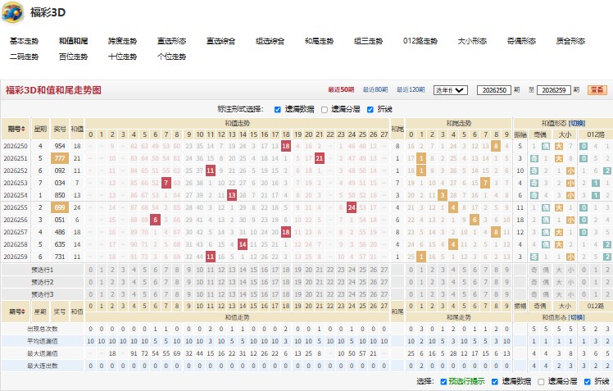Image resolution: width=613 pixels, height=391 pixels.
Task: Open the 基本走势 chart page
Action: [x=25, y=41]
